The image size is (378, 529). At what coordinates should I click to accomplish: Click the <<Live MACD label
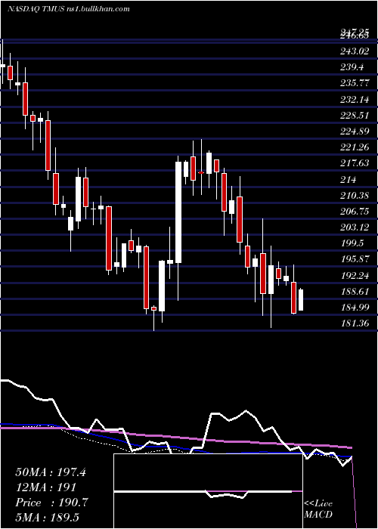pos(318,509)
